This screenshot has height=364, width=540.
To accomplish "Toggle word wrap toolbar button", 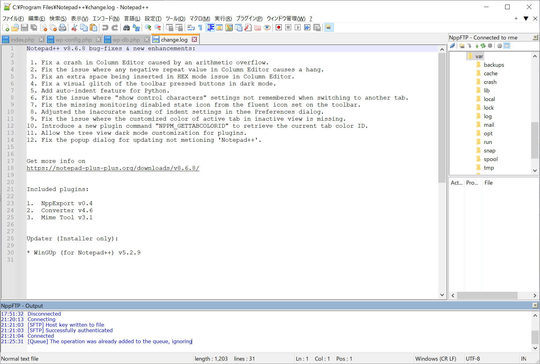I will click(x=191, y=28).
